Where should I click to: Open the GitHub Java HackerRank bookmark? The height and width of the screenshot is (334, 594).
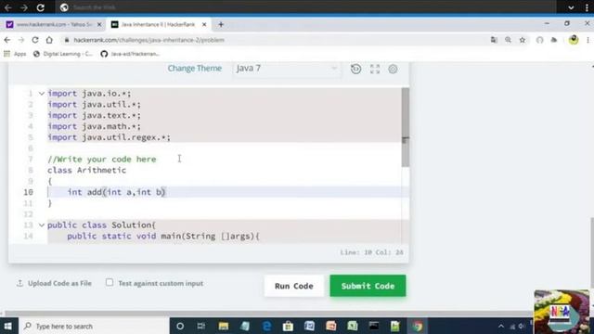(x=130, y=54)
